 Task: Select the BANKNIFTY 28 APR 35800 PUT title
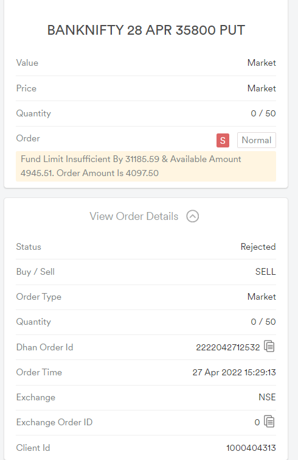click(x=146, y=30)
